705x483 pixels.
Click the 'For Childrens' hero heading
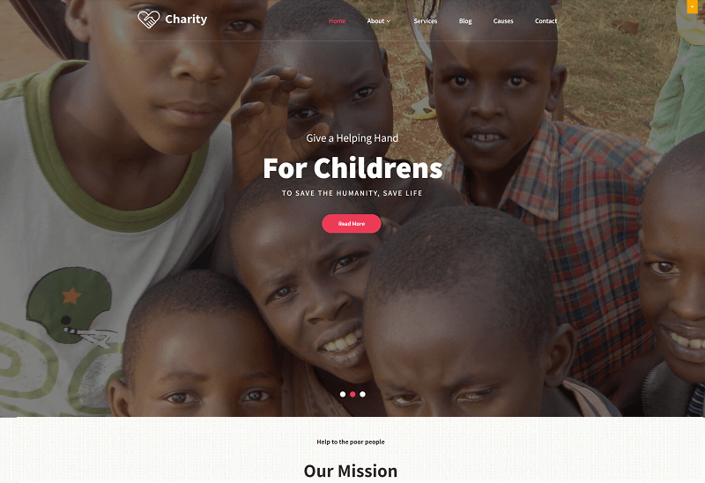tap(352, 168)
